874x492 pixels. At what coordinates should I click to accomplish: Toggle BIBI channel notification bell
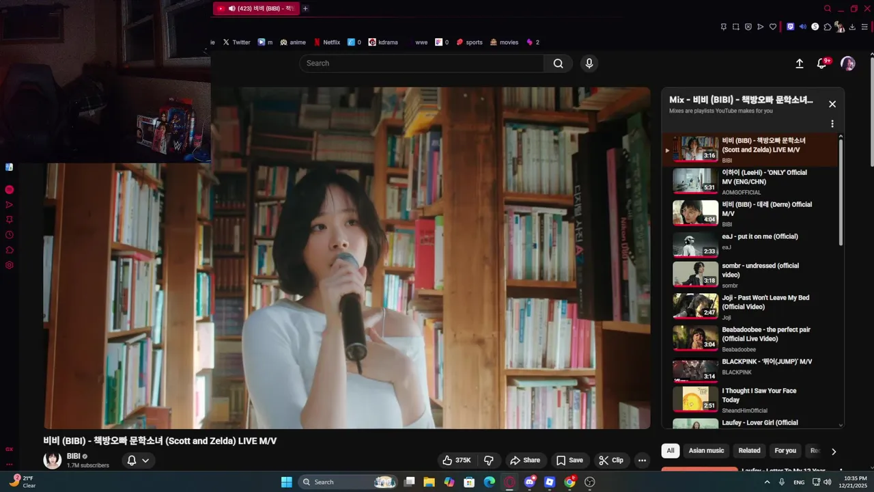coord(132,461)
